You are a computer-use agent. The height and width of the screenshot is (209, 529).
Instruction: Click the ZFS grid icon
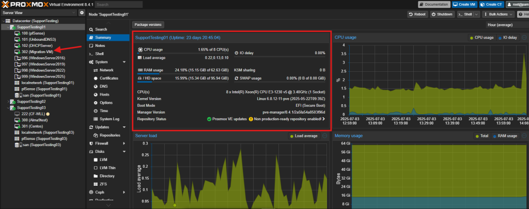(x=96, y=184)
